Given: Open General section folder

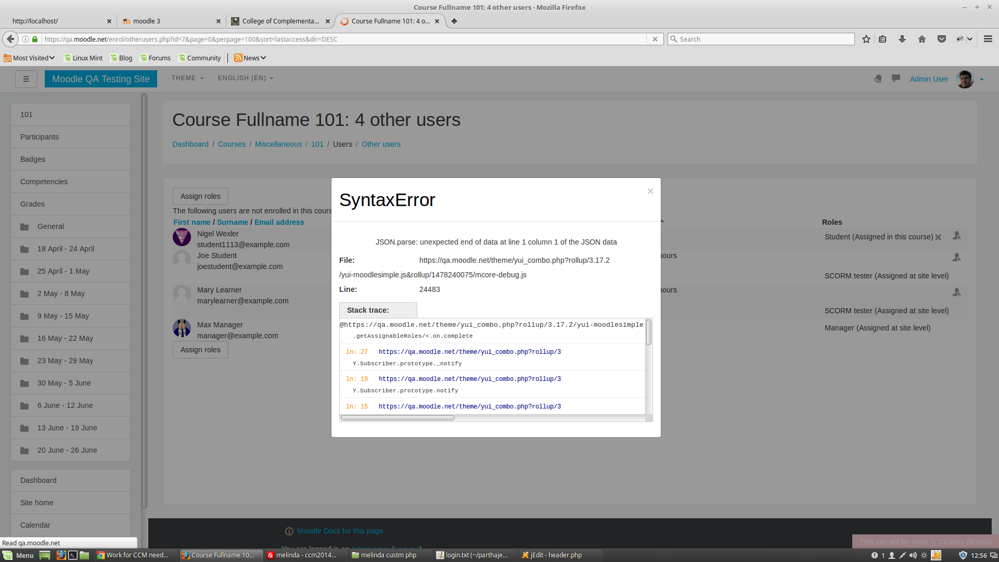Looking at the screenshot, I should click(x=70, y=226).
